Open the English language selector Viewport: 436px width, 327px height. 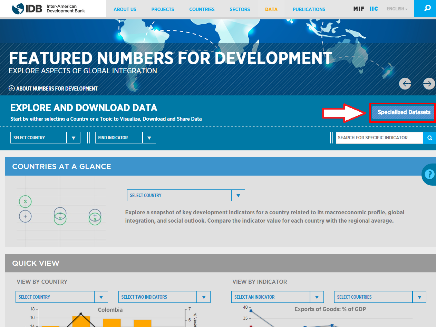click(397, 9)
